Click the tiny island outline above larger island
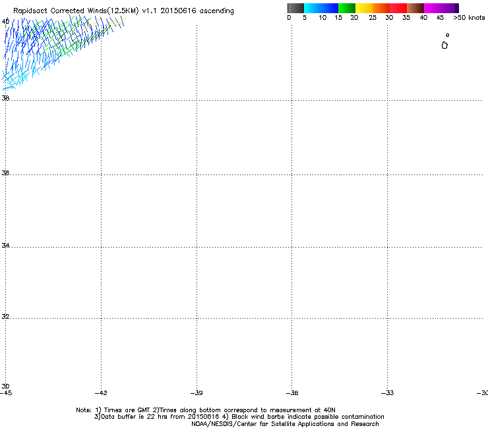Screen dimensions: 488x428 [448, 35]
